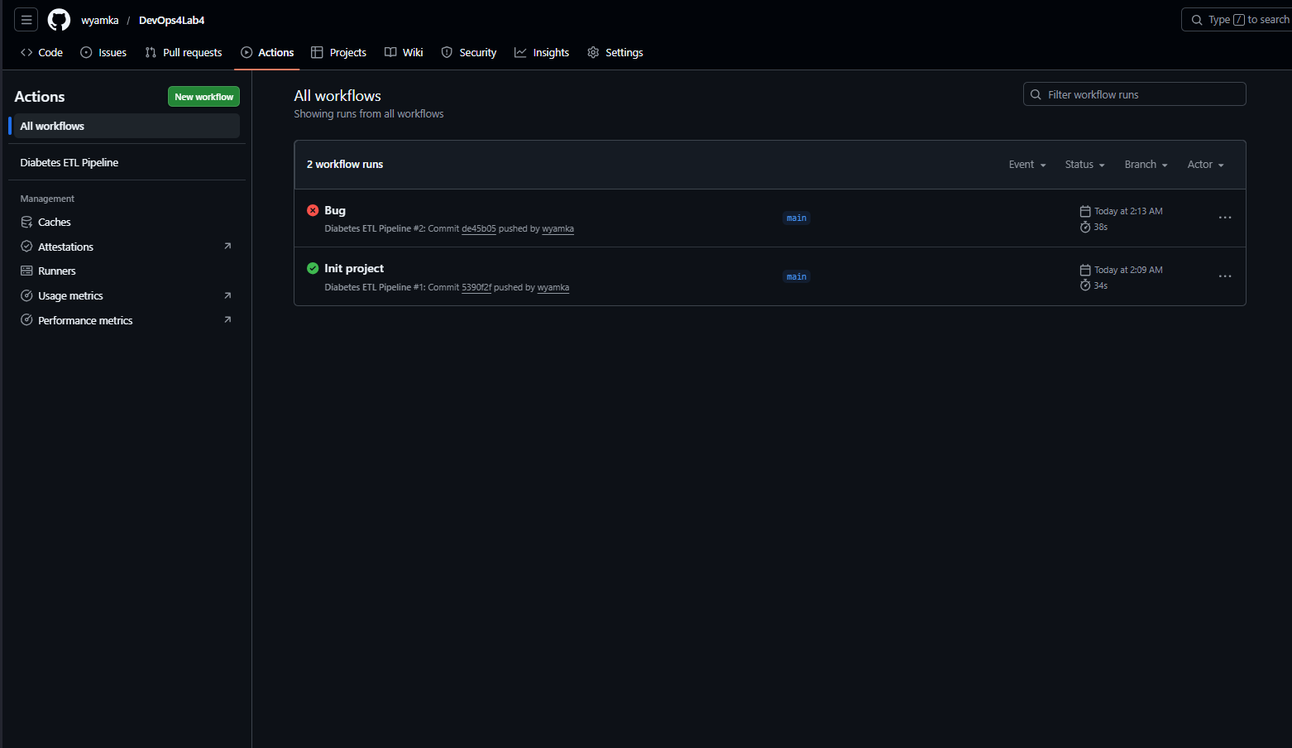Go to GitHub home via Octocat logo
This screenshot has height=748, width=1292.
(x=60, y=20)
